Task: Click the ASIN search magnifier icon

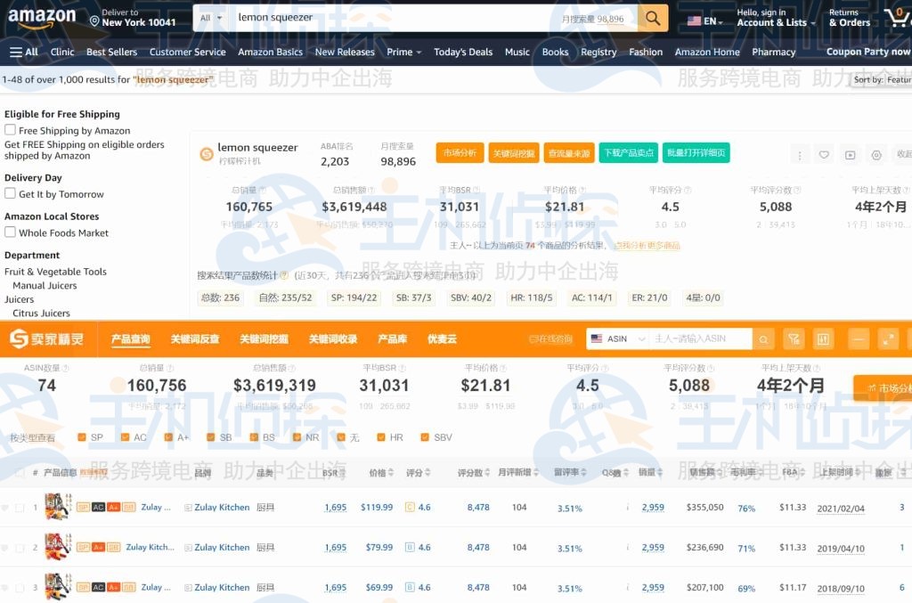Action: [x=763, y=339]
